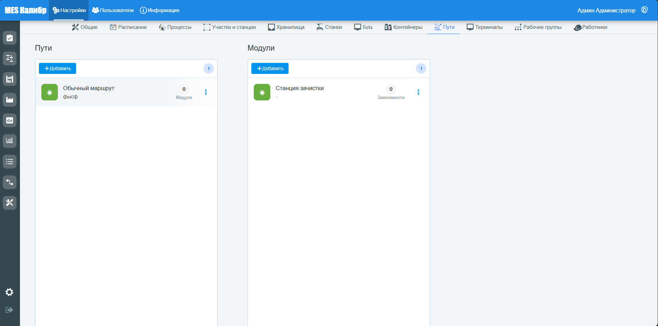This screenshot has height=326, width=658.
Task: Switch to the Процессы tab
Action: 175,27
